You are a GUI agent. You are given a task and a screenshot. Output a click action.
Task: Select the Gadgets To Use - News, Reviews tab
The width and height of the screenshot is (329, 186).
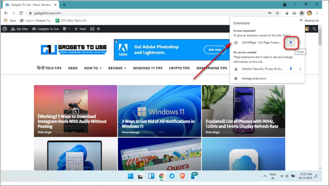[31, 5]
